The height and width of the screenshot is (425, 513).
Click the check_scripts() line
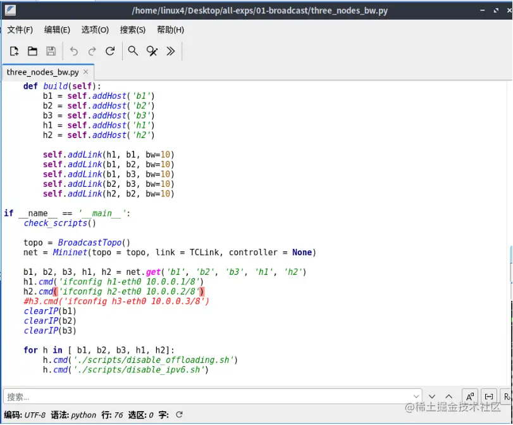coord(59,223)
